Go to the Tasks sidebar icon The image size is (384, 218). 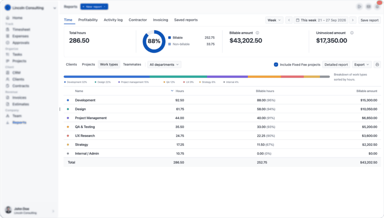point(7,54)
